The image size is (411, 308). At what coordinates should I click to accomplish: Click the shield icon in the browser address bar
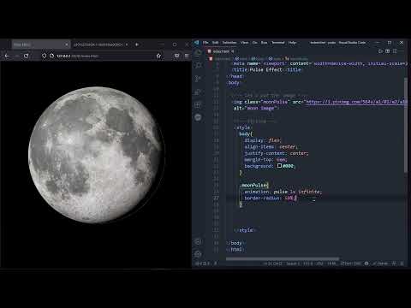(x=44, y=56)
